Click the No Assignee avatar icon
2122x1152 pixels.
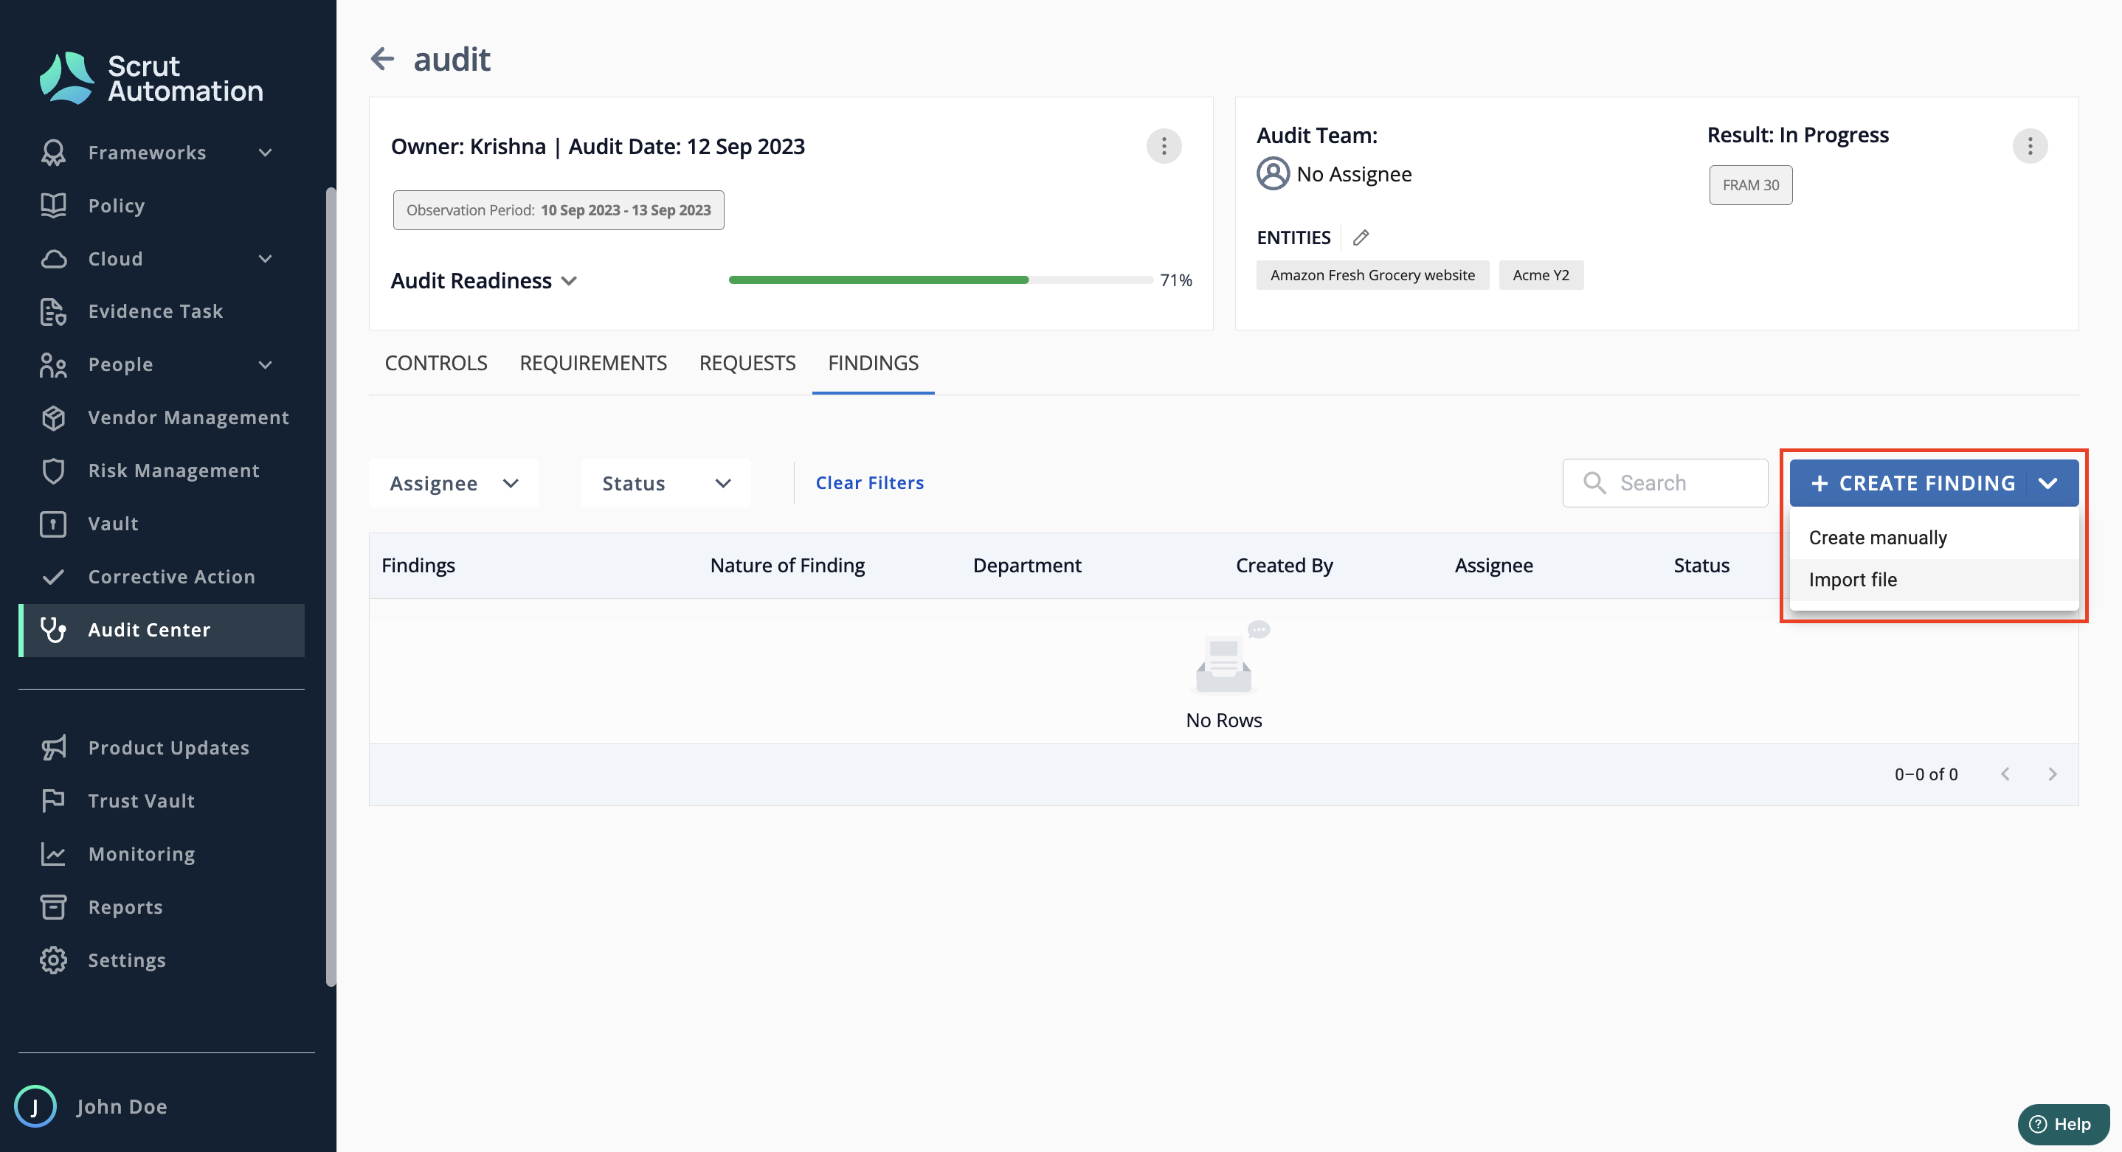(1273, 174)
